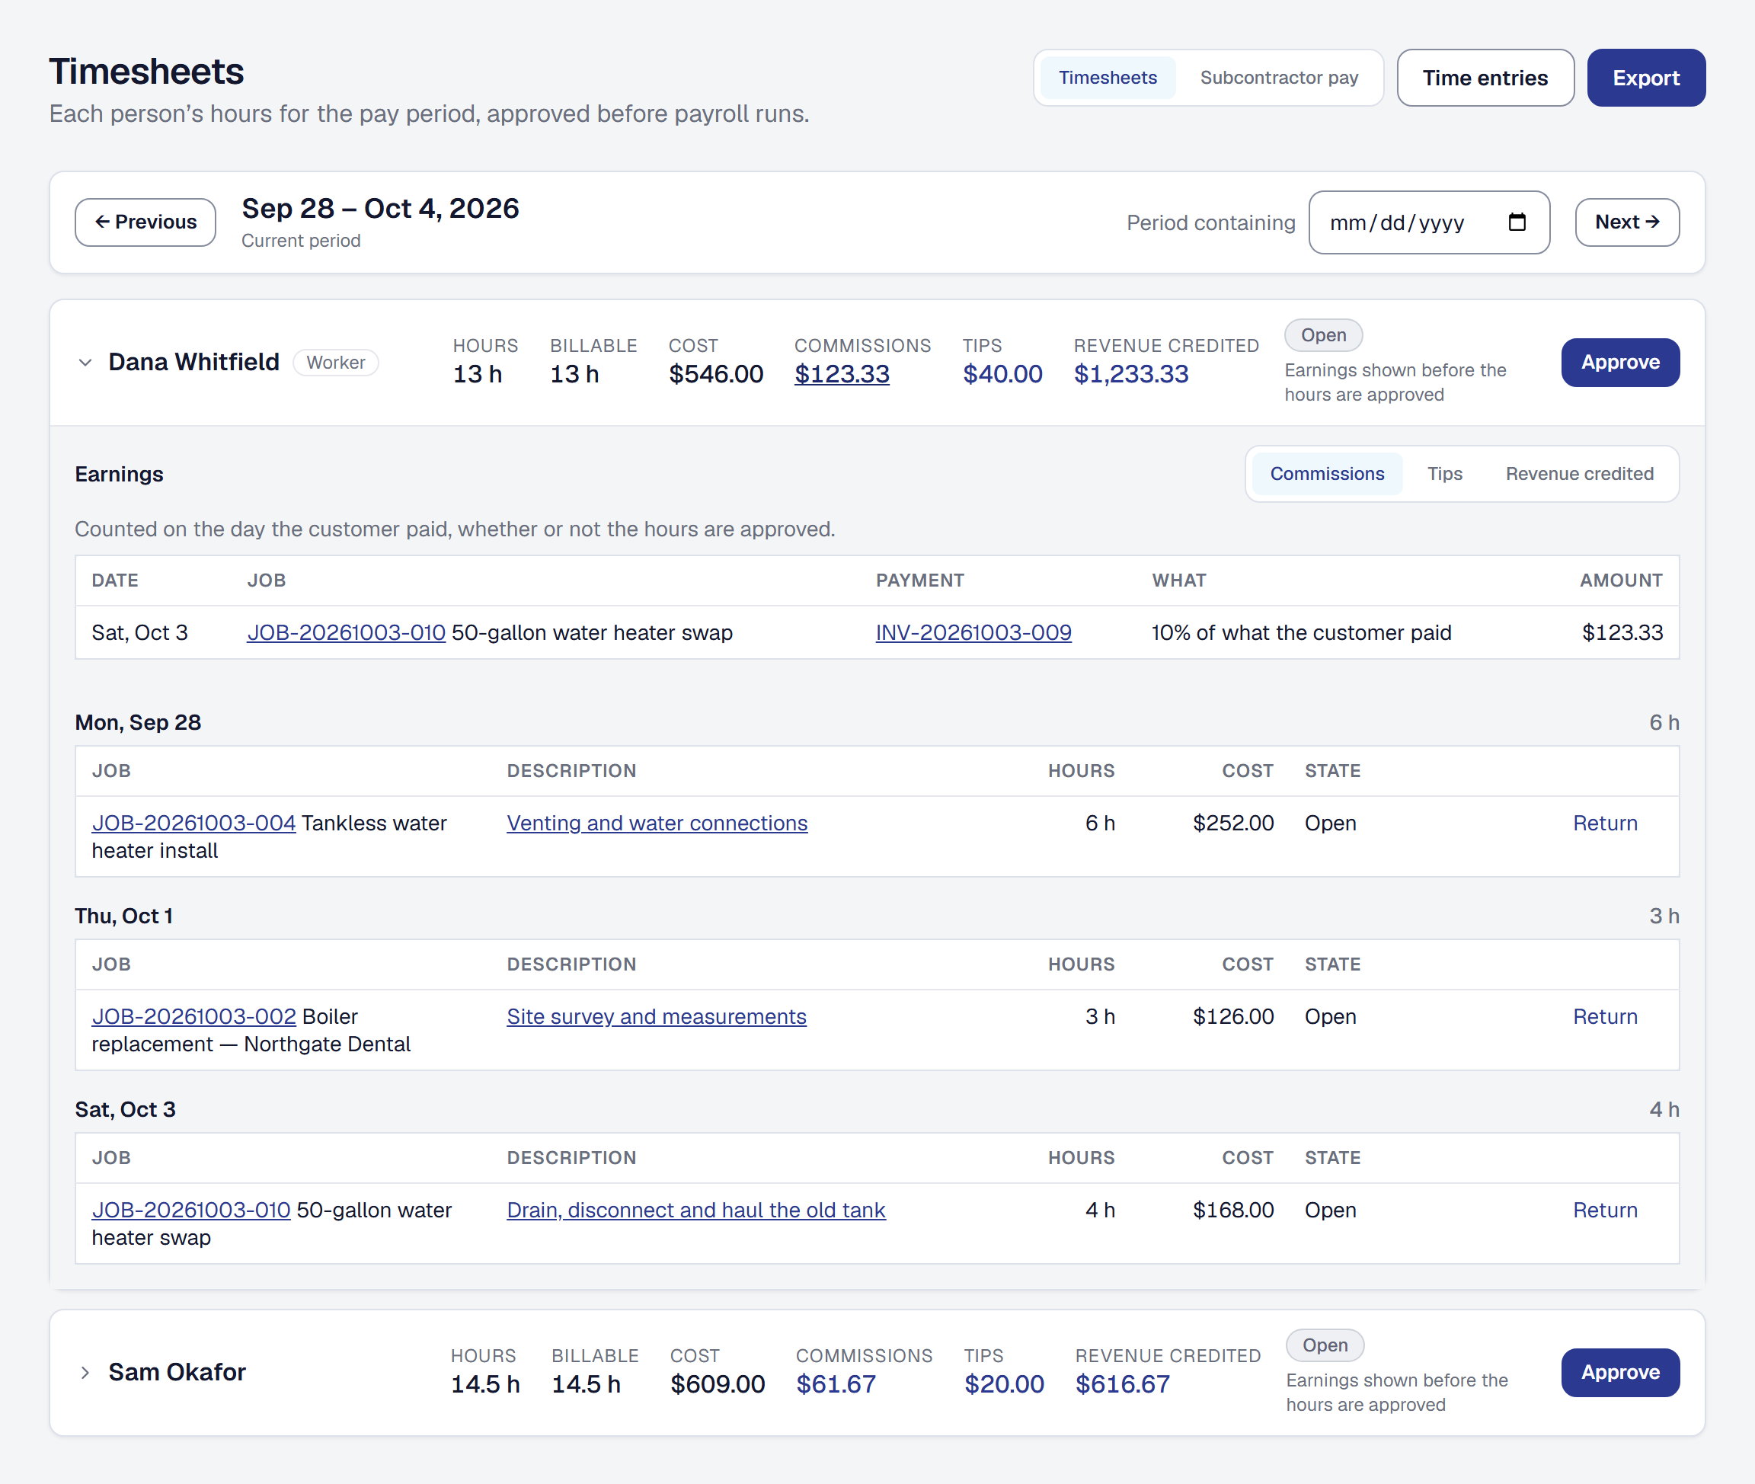Click Sam's $20.00 tips value
The image size is (1755, 1484).
(x=1004, y=1385)
